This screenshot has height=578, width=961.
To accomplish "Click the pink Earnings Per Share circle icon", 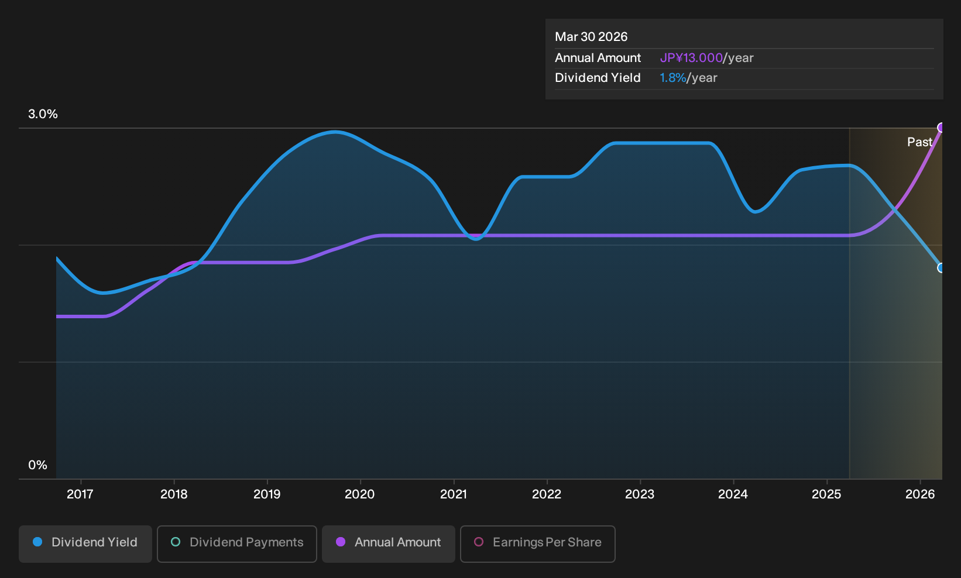I will click(x=479, y=542).
